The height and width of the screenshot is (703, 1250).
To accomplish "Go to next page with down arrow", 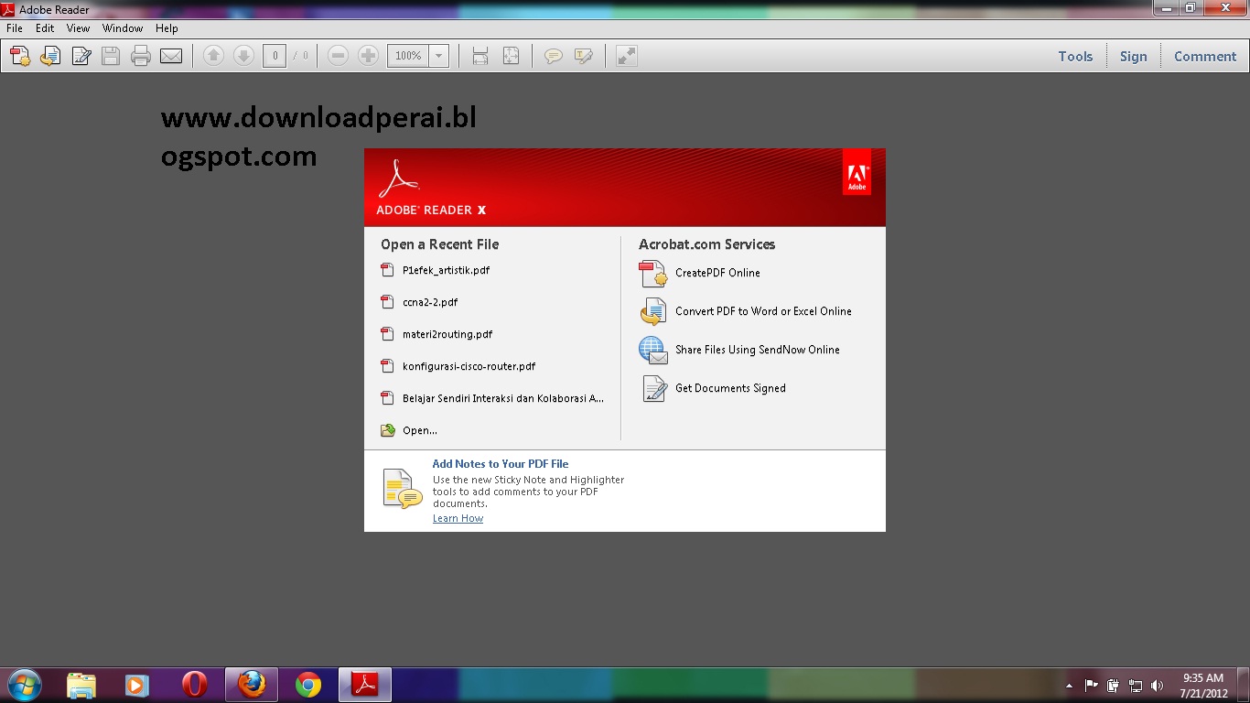I will (x=243, y=56).
